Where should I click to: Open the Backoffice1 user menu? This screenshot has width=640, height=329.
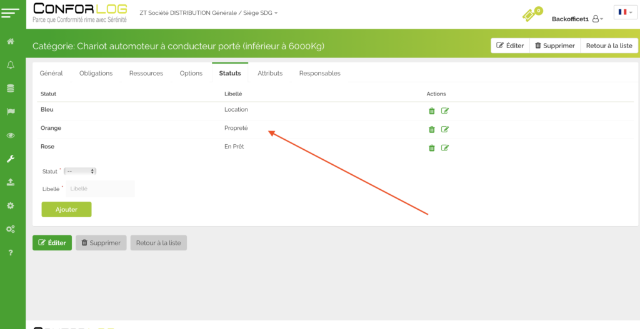tap(577, 19)
